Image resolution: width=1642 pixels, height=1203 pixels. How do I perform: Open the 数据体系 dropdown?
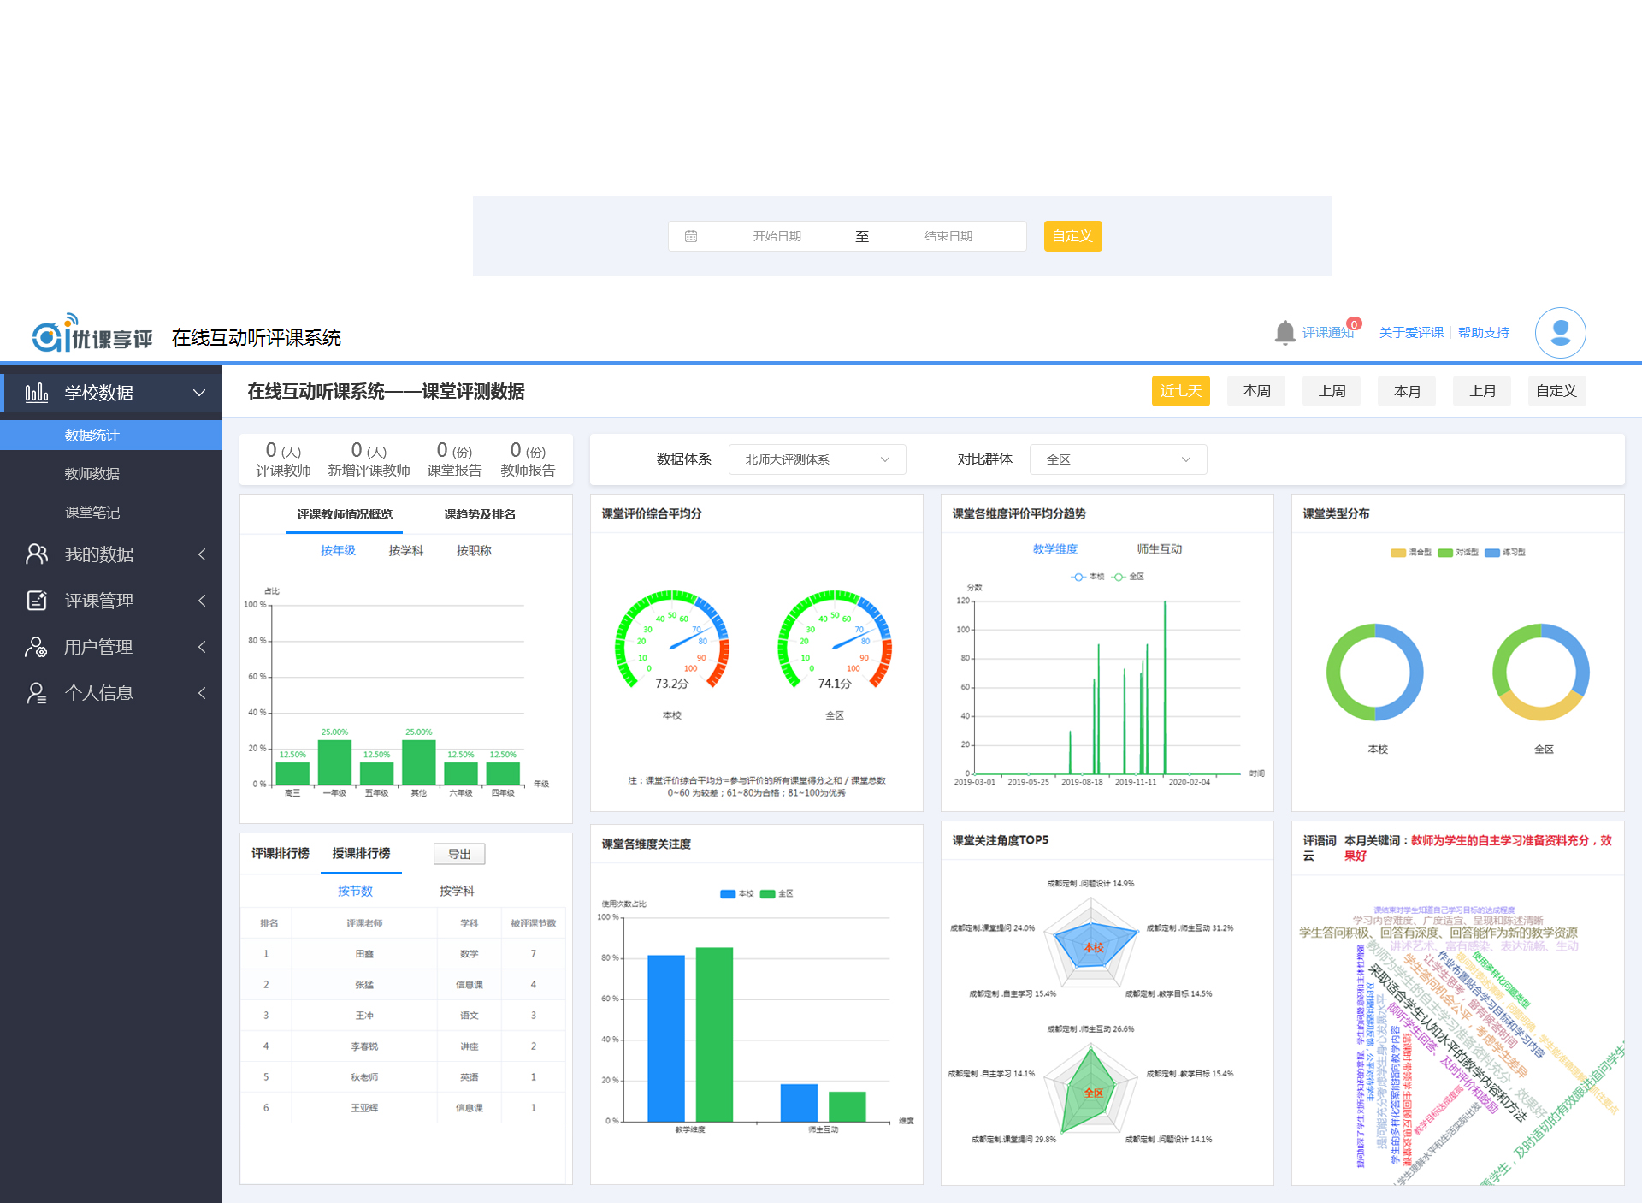pyautogui.click(x=817, y=459)
